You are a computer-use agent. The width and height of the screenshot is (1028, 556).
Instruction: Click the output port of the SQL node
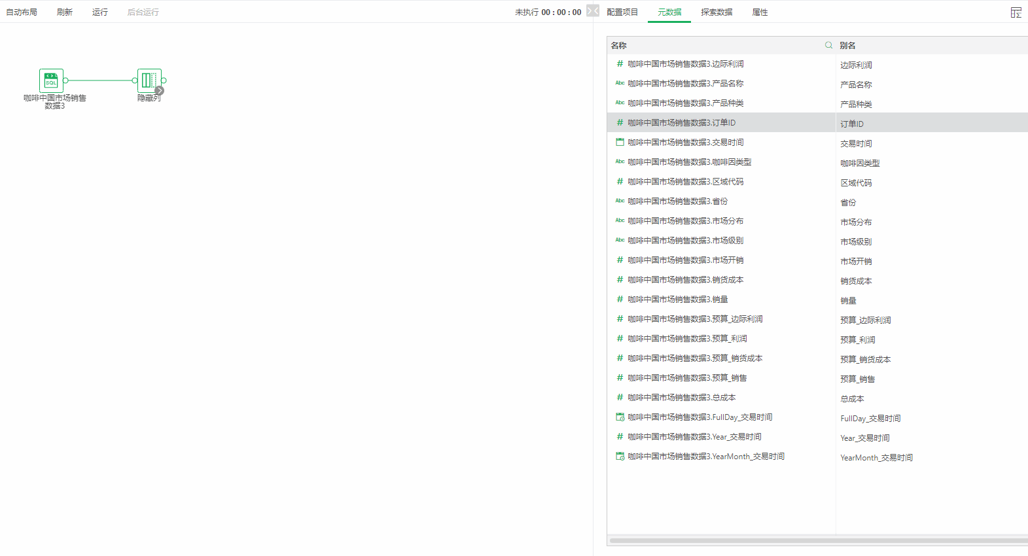(x=65, y=80)
